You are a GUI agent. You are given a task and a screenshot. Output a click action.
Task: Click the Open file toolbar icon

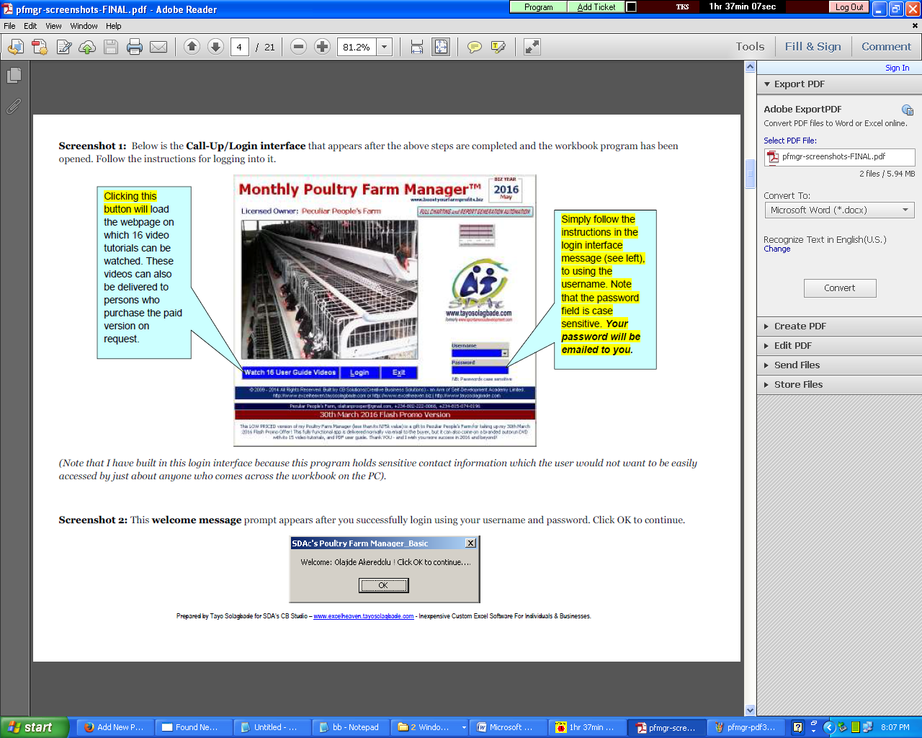click(x=16, y=47)
